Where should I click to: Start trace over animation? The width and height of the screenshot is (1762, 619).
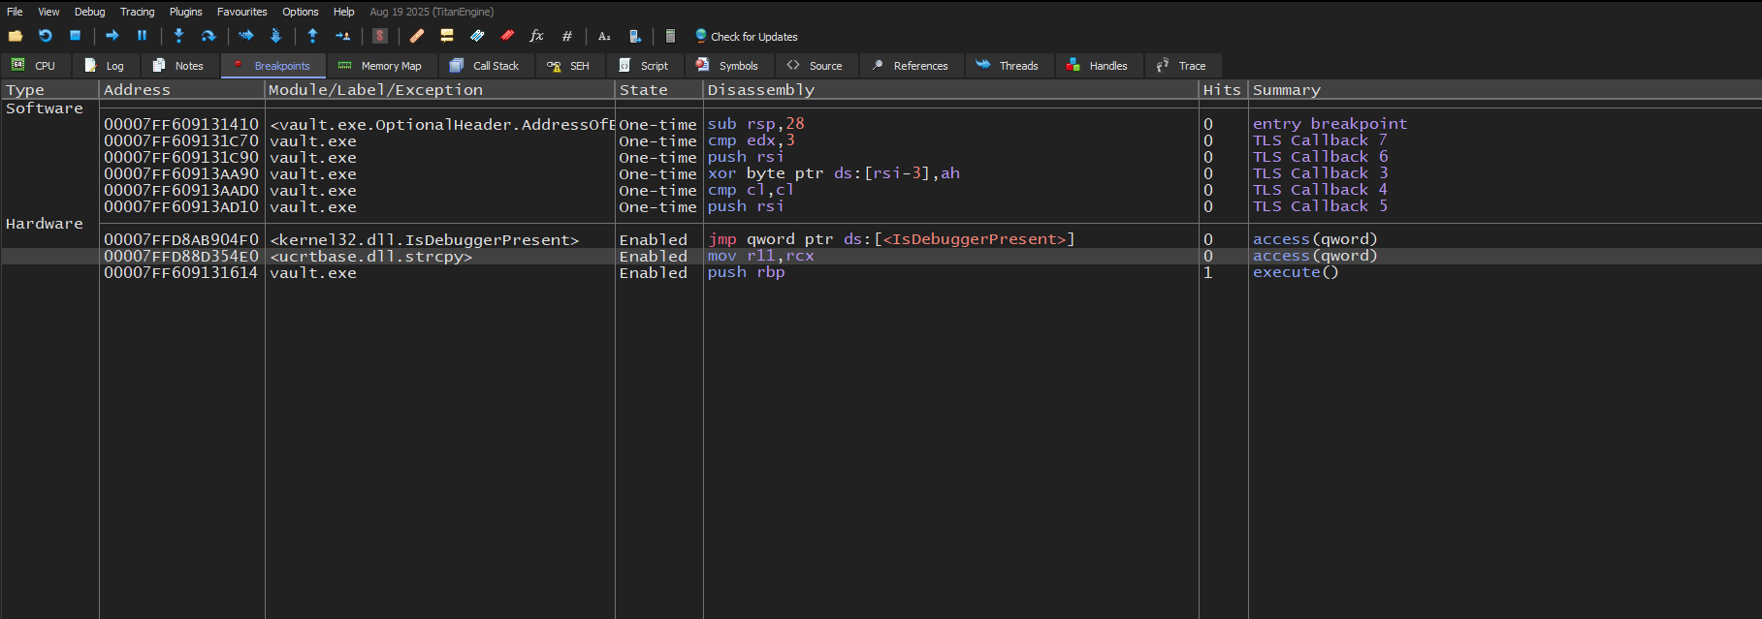coord(275,36)
